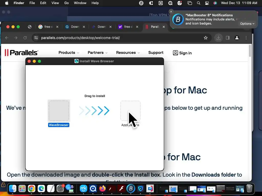Open MacBooster B icon in Dock
This screenshot has height=196, width=262.
pyautogui.click(x=131, y=189)
